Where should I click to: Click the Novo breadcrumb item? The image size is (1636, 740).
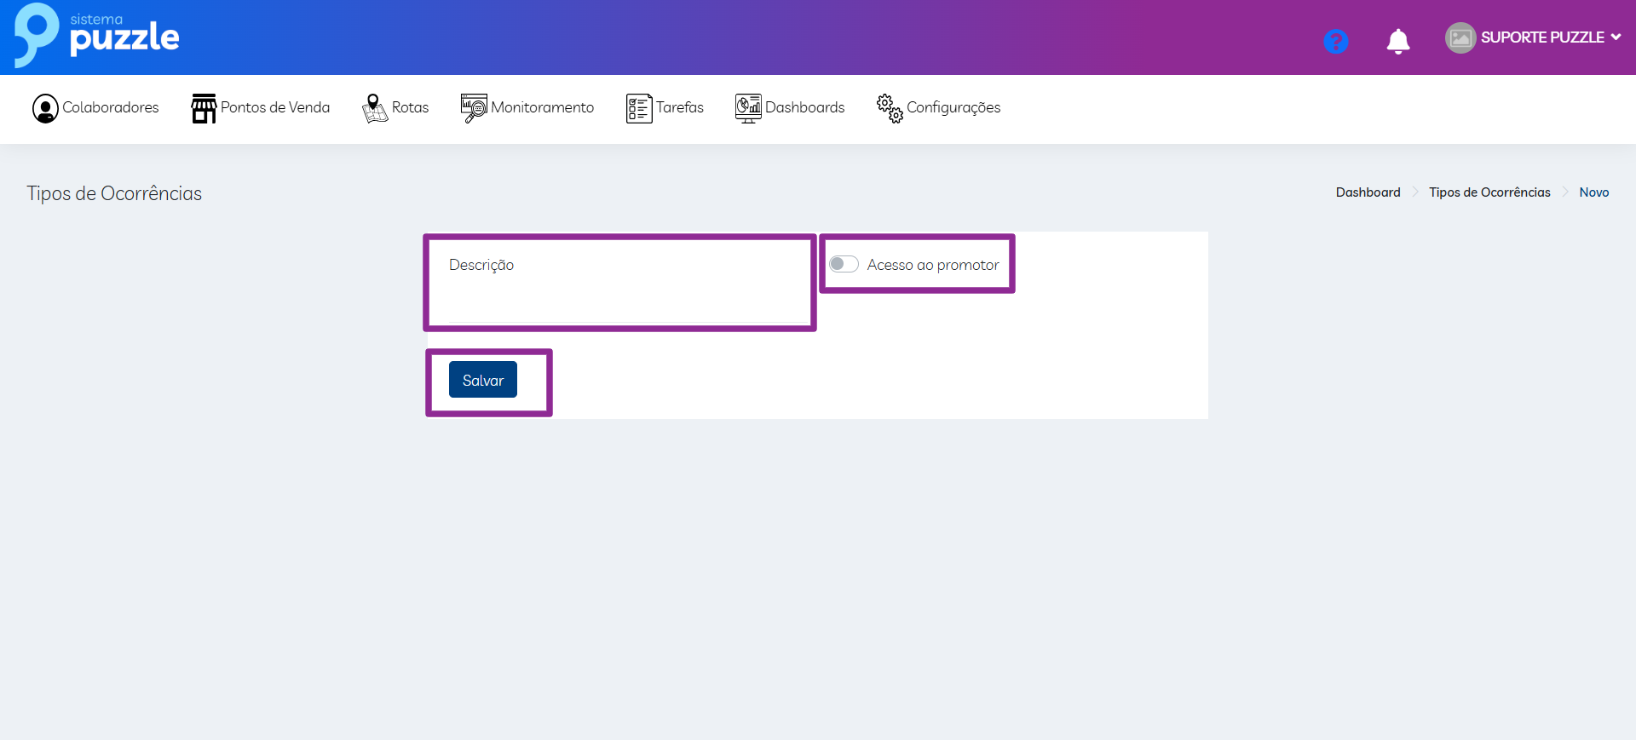point(1593,192)
